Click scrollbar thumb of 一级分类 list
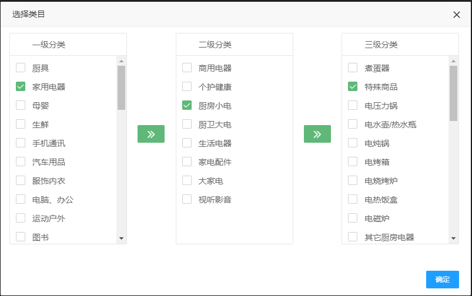This screenshot has height=296, width=472. click(x=121, y=88)
